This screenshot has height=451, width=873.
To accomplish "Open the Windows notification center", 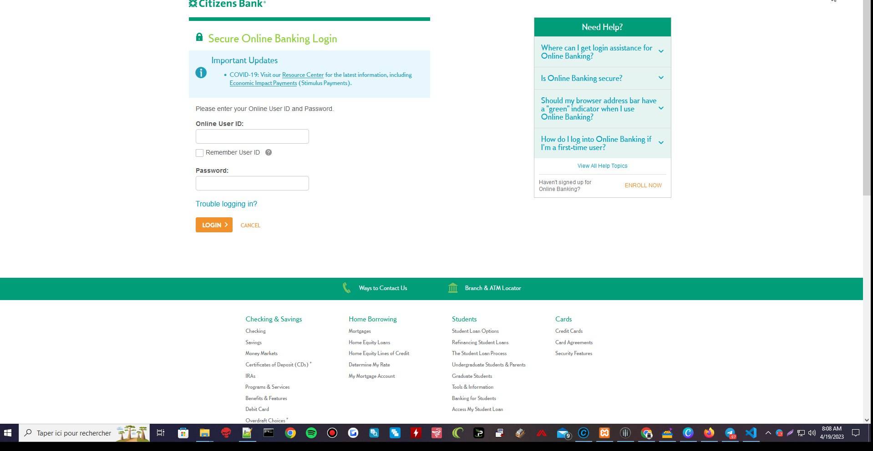I will click(x=856, y=433).
